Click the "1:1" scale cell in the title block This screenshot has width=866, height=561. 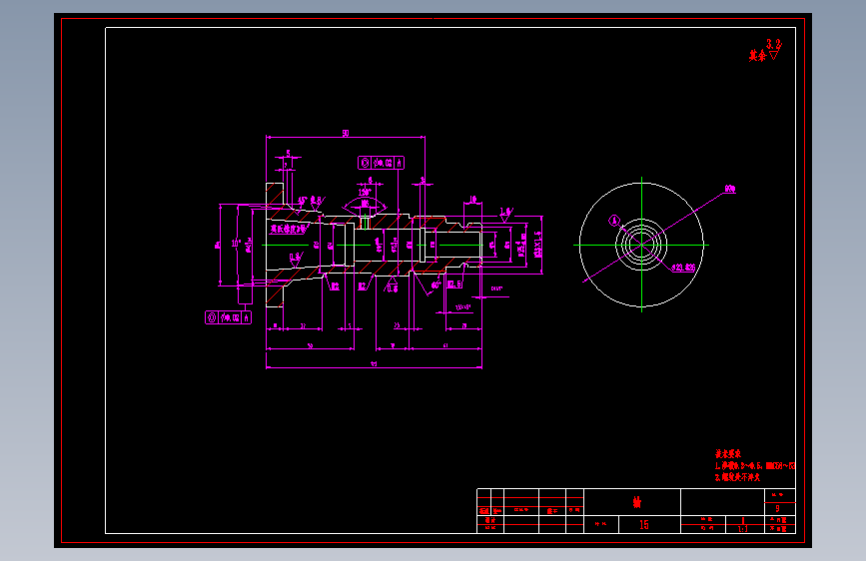pos(743,529)
